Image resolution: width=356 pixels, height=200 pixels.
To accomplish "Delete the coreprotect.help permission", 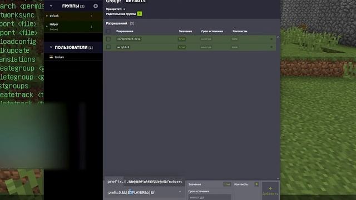I will [x=271, y=39].
